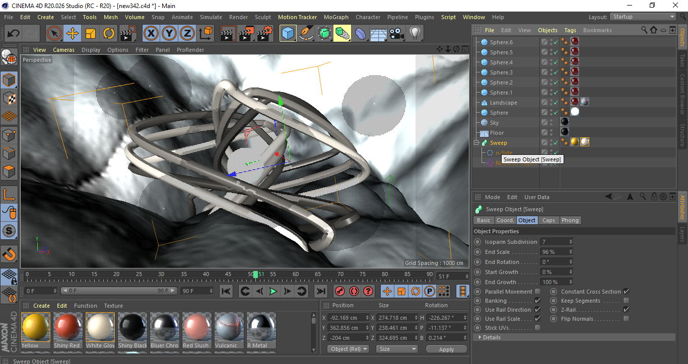688x364 pixels.
Task: Toggle the Y axis lock
Action: click(170, 34)
